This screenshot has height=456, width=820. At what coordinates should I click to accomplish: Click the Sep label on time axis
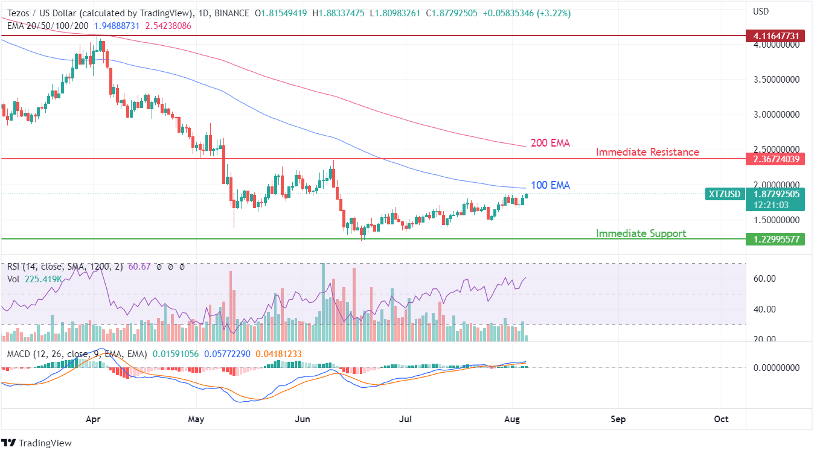(x=618, y=419)
